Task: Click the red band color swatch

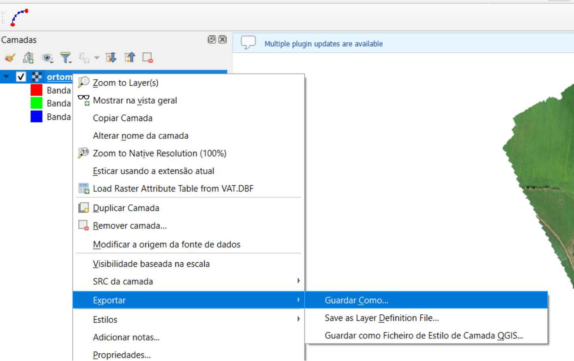Action: pyautogui.click(x=36, y=90)
